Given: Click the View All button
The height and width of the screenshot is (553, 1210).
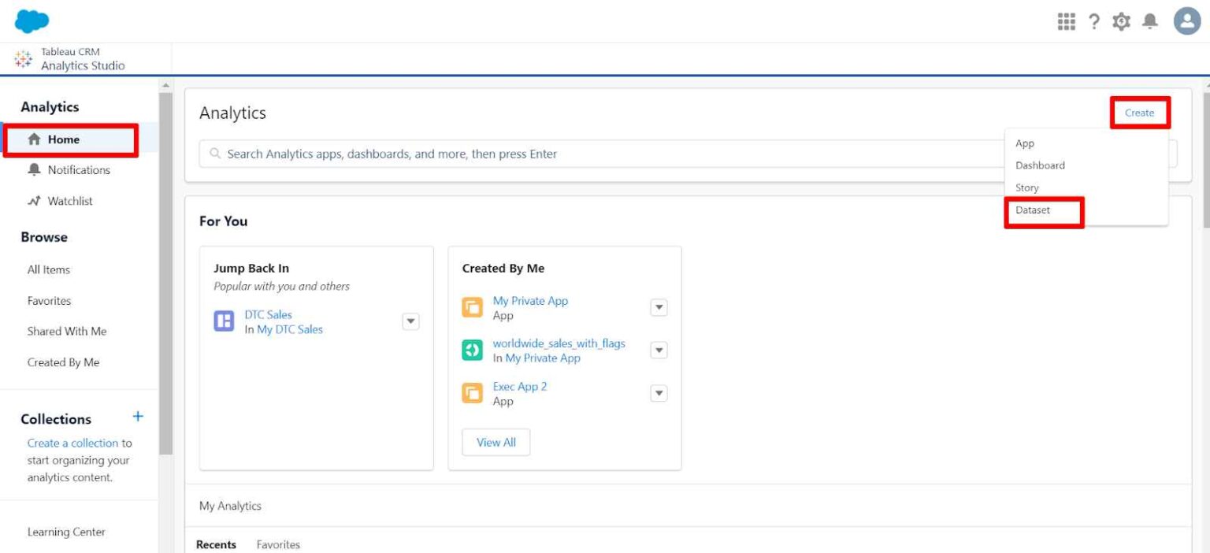Looking at the screenshot, I should [x=496, y=443].
